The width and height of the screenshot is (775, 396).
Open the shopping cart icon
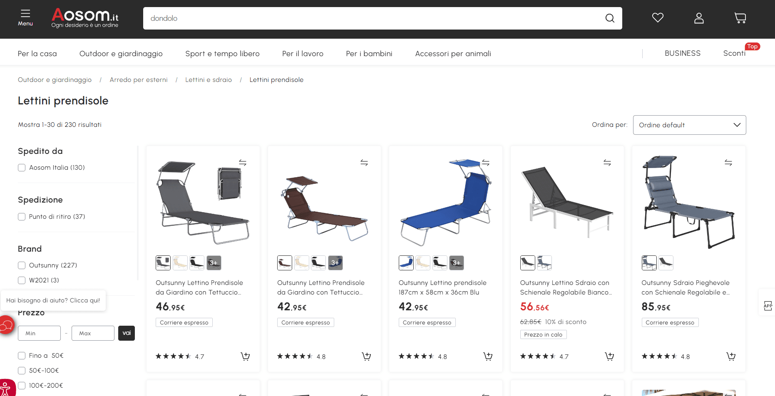[x=740, y=18]
